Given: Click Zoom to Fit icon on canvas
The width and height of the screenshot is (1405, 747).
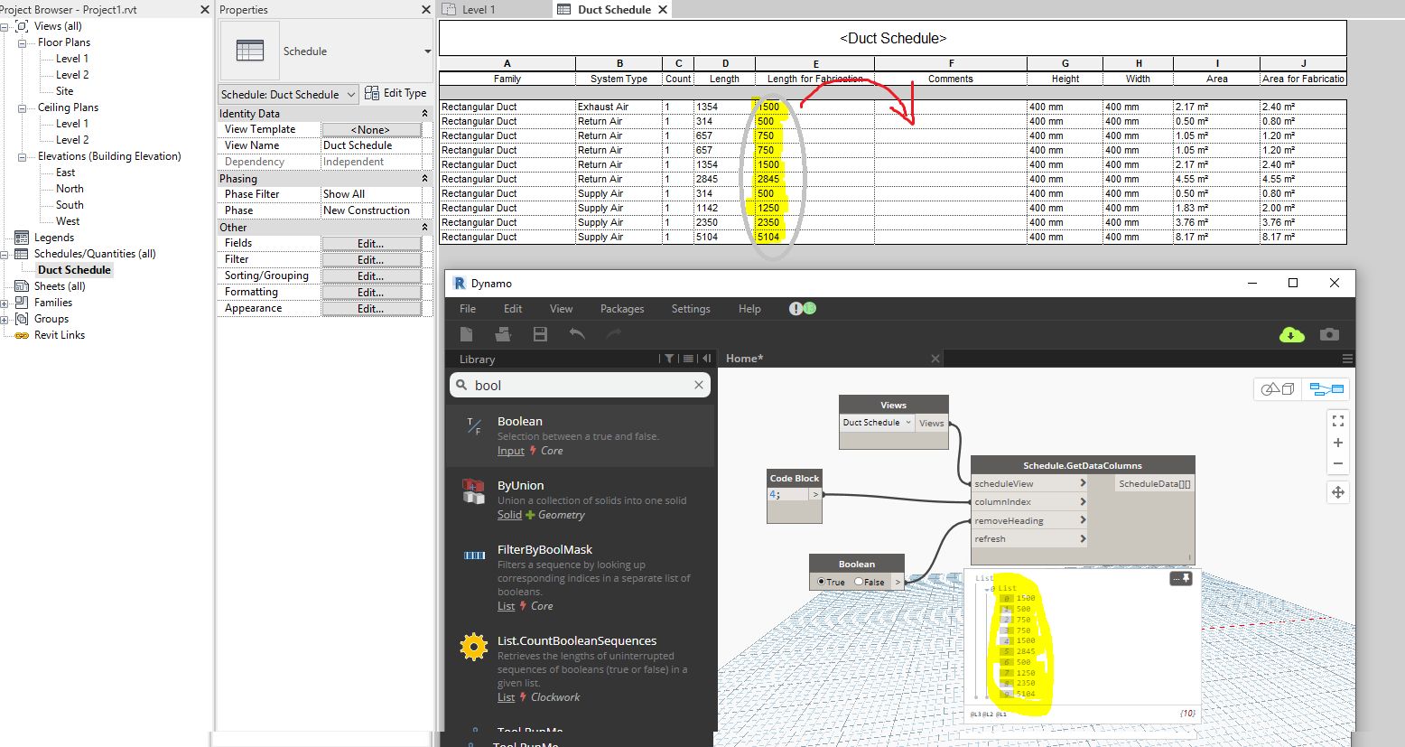Looking at the screenshot, I should (1338, 421).
